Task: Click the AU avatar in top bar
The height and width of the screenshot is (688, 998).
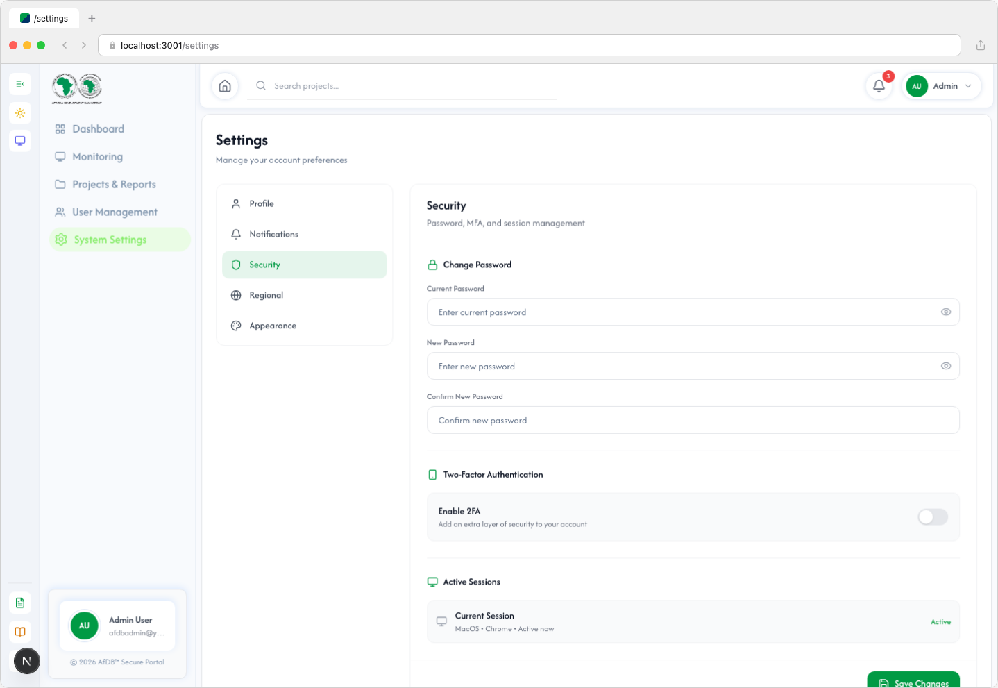Action: [x=917, y=86]
